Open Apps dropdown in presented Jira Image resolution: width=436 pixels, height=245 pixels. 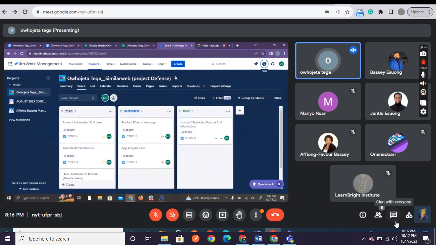pyautogui.click(x=162, y=64)
